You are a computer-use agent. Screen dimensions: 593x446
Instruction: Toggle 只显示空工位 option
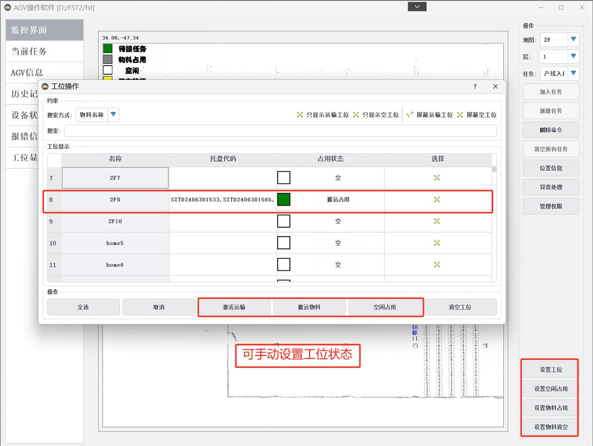point(375,115)
